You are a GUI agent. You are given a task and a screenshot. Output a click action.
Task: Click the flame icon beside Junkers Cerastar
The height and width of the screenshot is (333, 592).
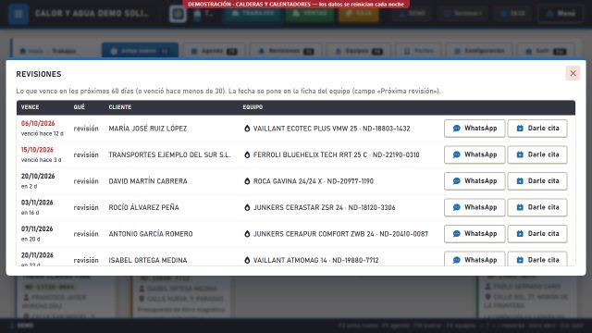(247, 207)
